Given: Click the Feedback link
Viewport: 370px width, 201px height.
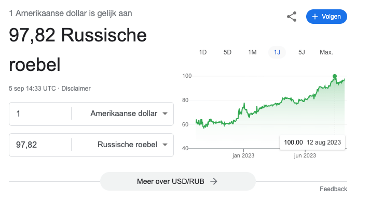Looking at the screenshot, I should tap(333, 189).
